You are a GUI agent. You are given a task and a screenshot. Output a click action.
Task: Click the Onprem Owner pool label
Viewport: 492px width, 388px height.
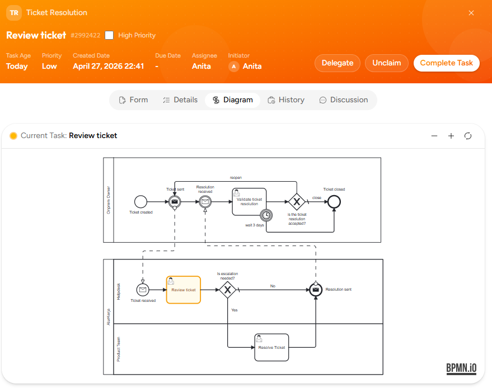pos(109,200)
